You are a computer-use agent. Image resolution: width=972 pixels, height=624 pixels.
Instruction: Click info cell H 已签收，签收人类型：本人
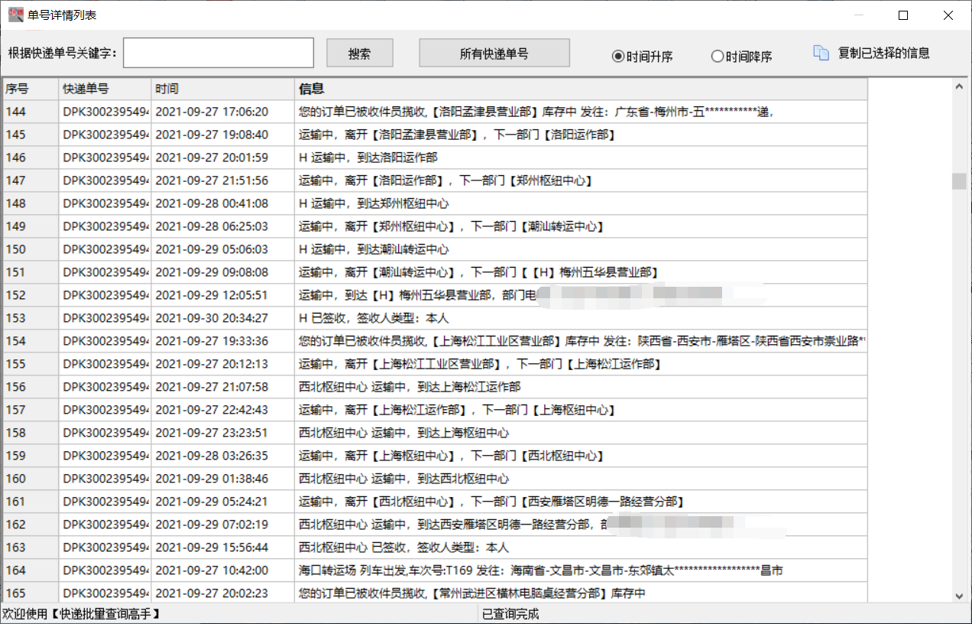click(582, 318)
